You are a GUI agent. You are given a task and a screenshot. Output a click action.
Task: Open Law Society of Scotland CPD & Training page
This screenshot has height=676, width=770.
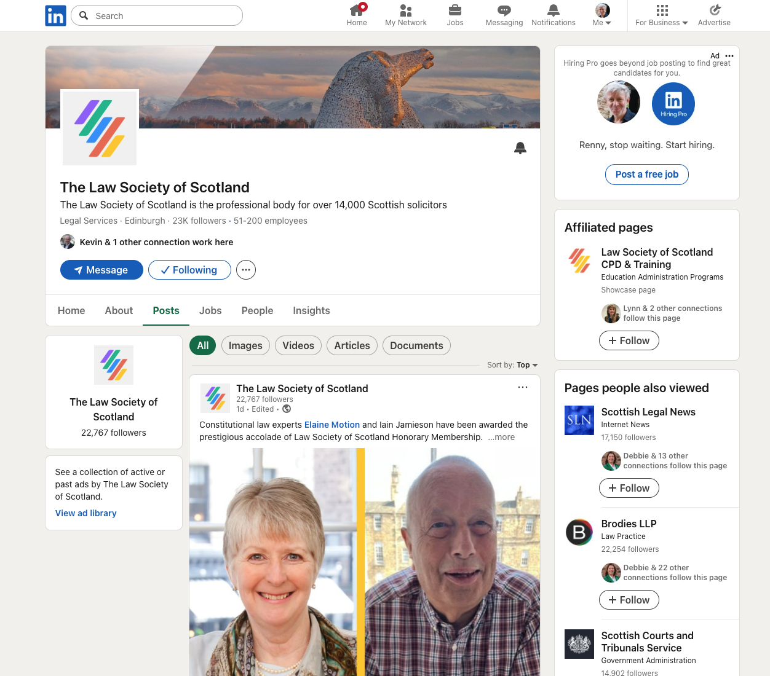click(657, 258)
